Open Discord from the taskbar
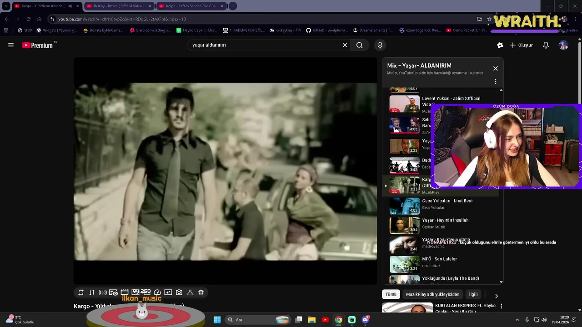Image resolution: width=582 pixels, height=327 pixels. tap(365, 320)
